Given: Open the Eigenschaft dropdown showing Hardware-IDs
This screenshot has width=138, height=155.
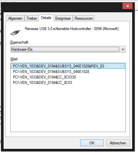Looking at the screenshot, I should point(68,49).
